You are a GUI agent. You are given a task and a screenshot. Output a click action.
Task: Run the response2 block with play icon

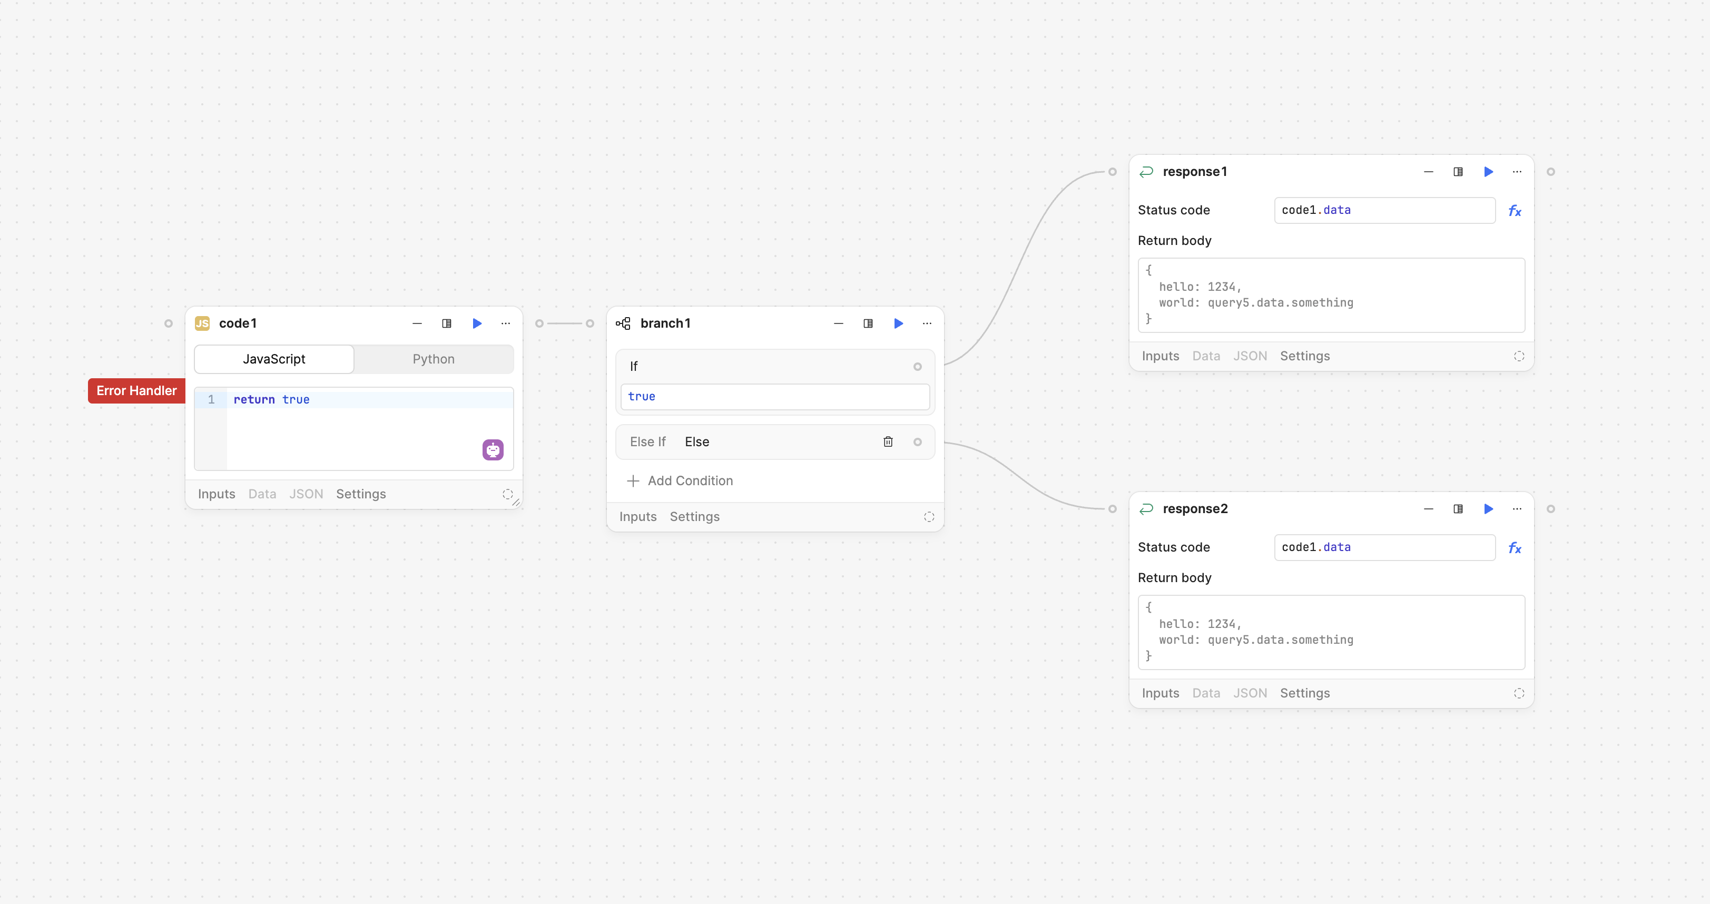1488,509
